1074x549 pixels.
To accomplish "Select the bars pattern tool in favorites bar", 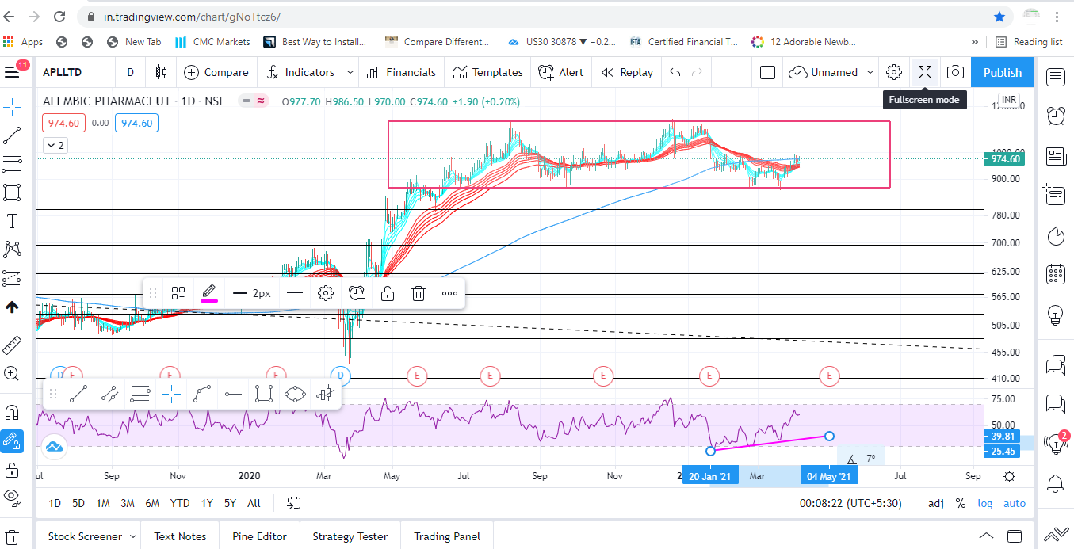I will pos(325,393).
